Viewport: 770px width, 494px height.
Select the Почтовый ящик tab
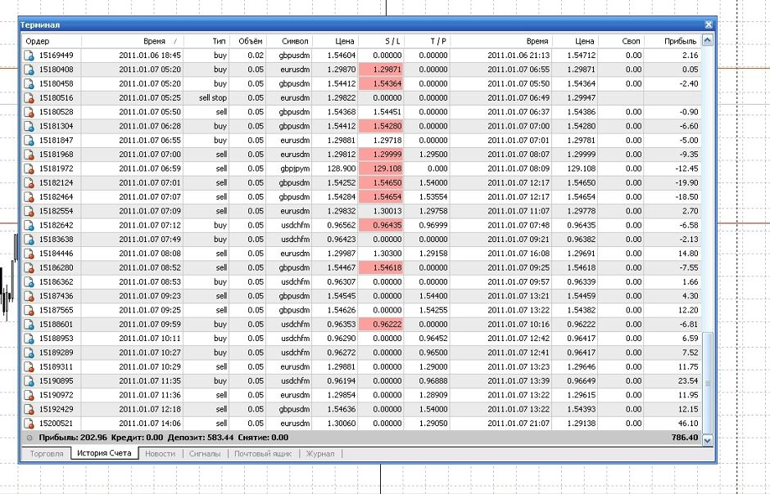(x=263, y=452)
